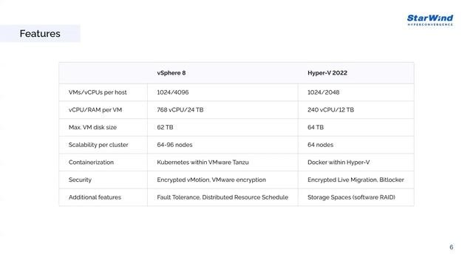Click the vSphere 8 column header

pos(171,73)
